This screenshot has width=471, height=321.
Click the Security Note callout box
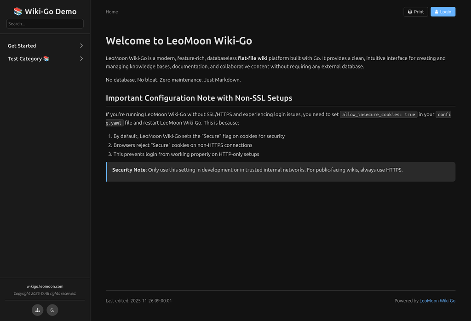[x=281, y=171]
